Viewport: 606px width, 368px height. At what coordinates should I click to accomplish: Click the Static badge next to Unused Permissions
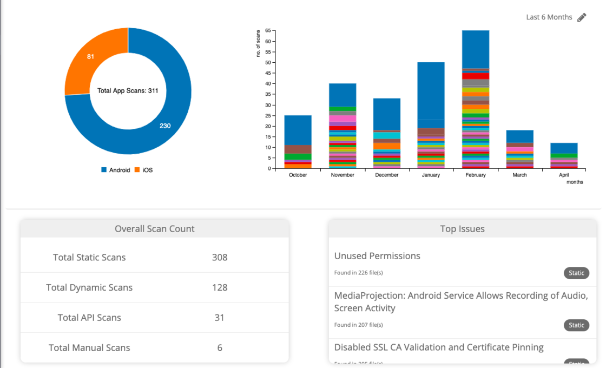pyautogui.click(x=576, y=273)
